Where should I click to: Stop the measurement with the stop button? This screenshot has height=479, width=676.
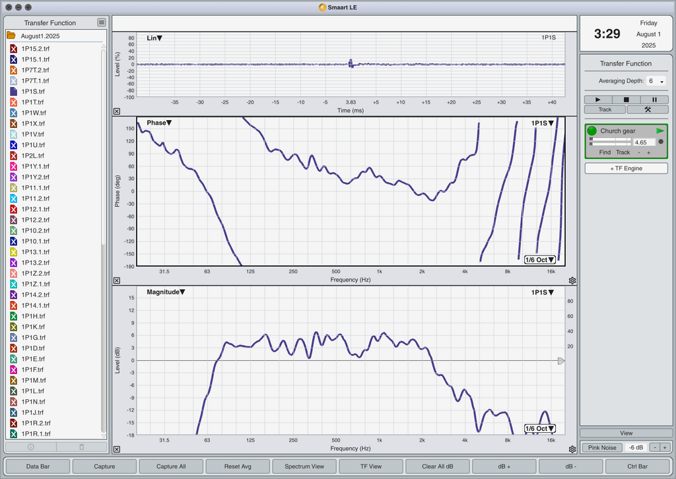[x=626, y=100]
